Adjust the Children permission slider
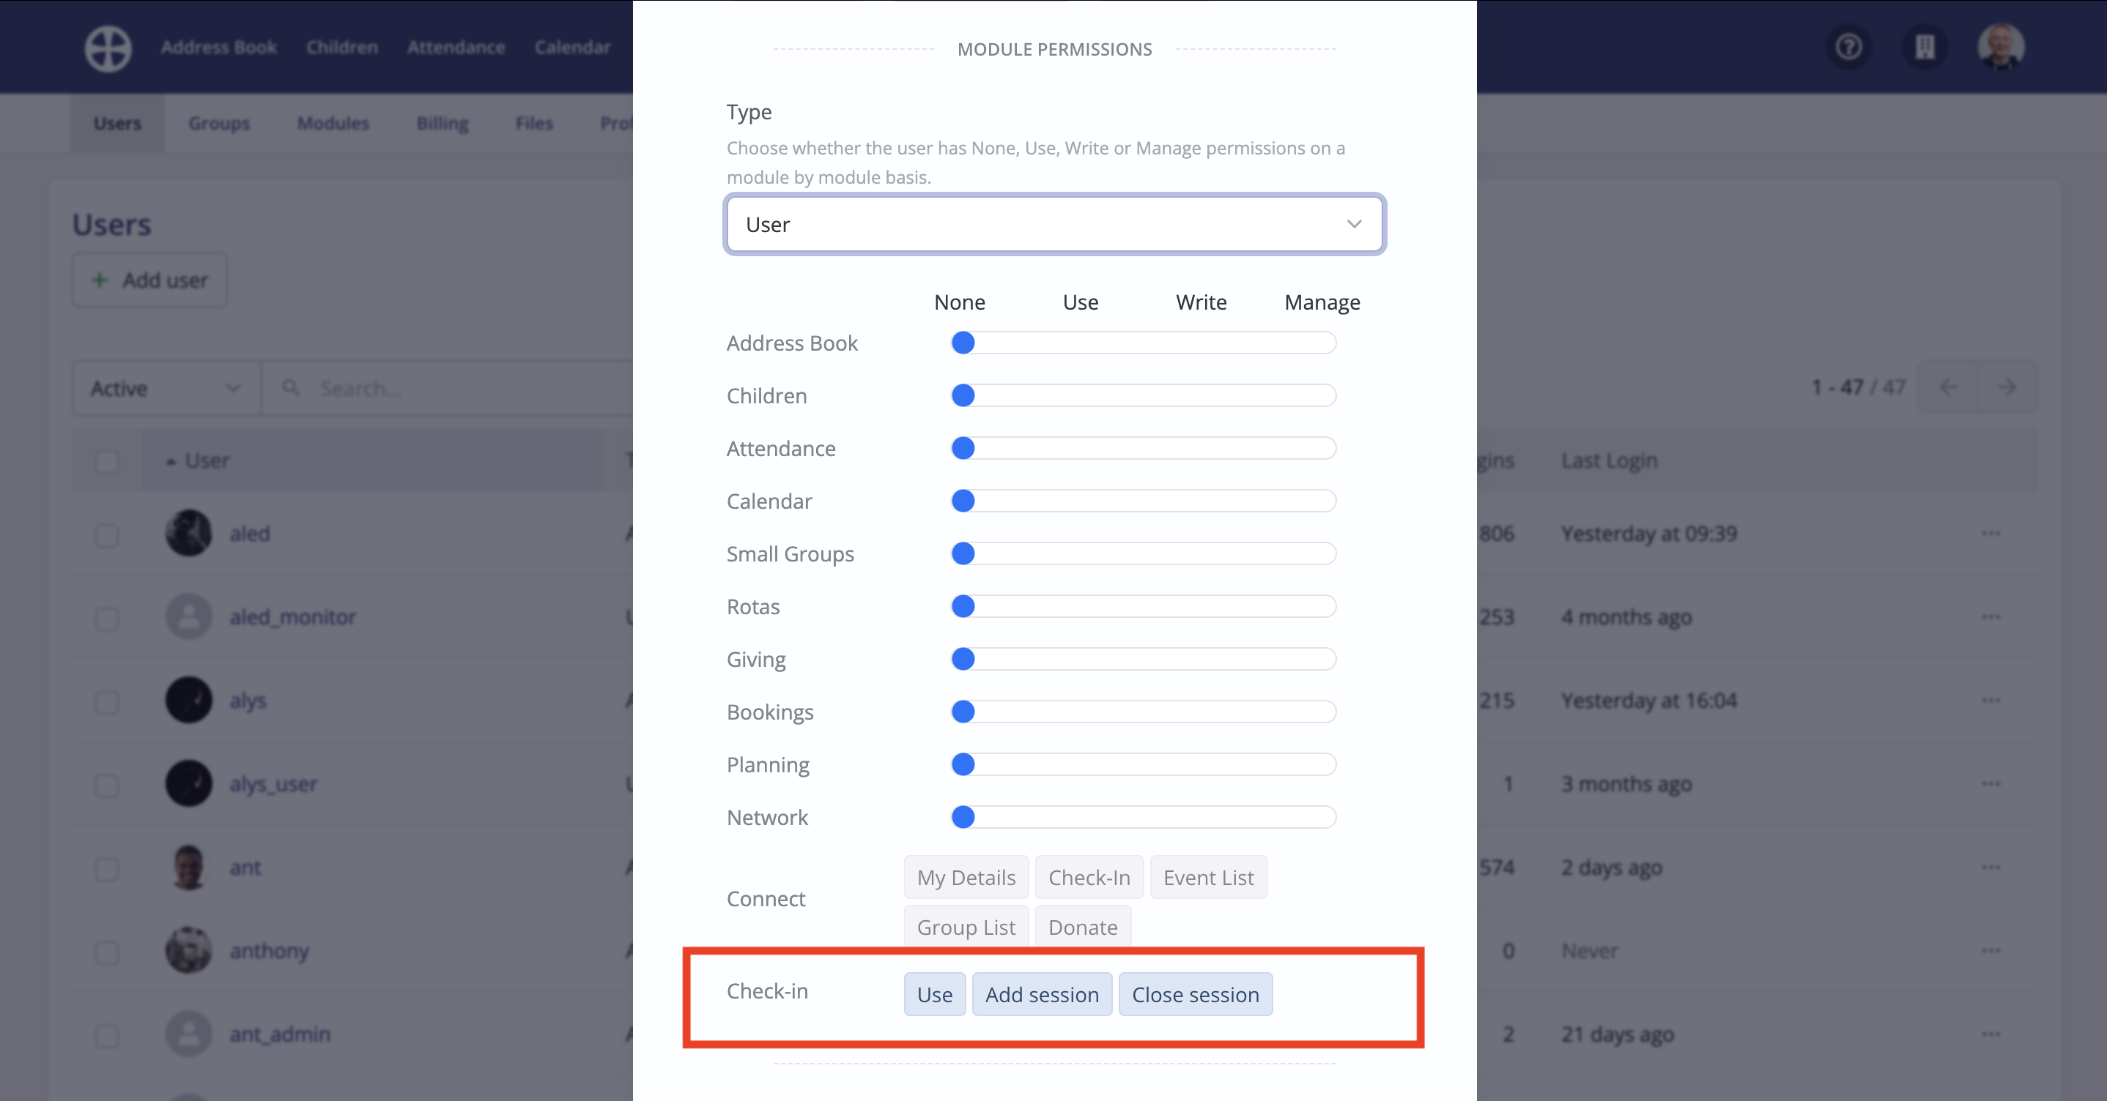 [1144, 395]
